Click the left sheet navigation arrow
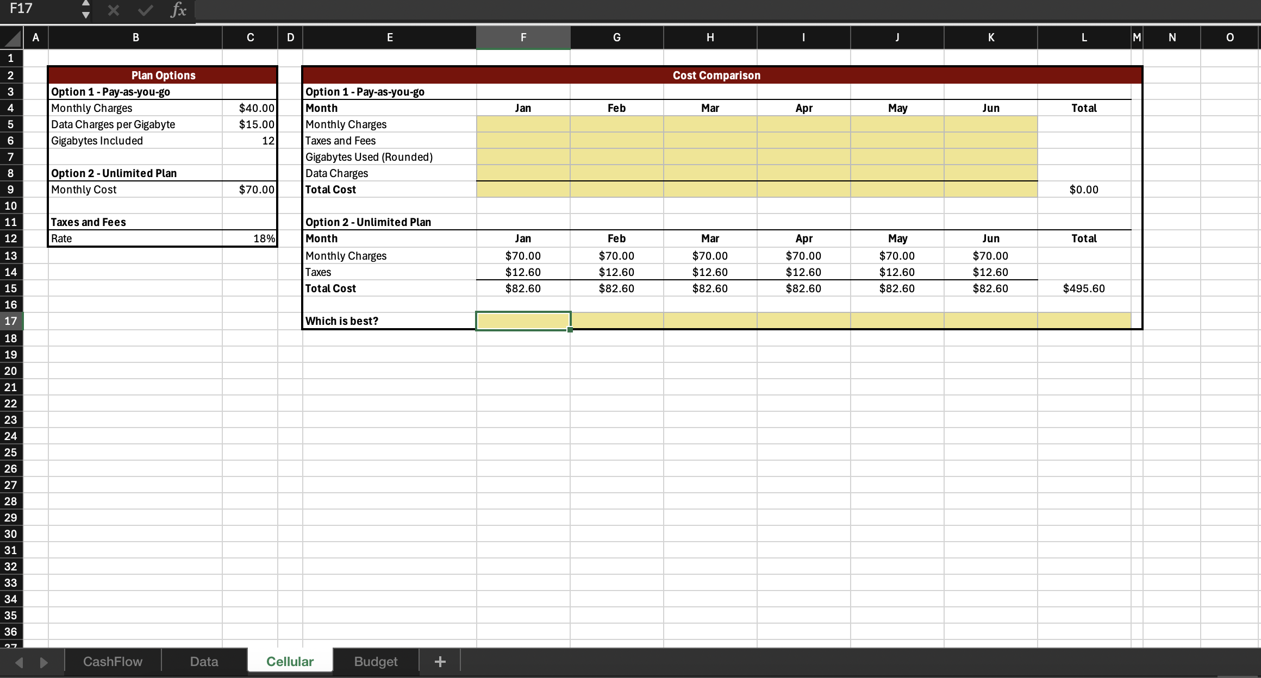The height and width of the screenshot is (678, 1261). point(20,661)
